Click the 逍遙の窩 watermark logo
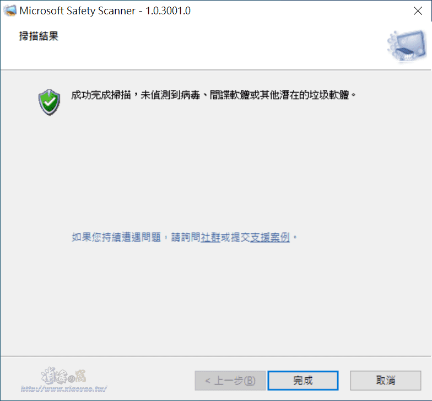The image size is (432, 401). click(x=64, y=376)
